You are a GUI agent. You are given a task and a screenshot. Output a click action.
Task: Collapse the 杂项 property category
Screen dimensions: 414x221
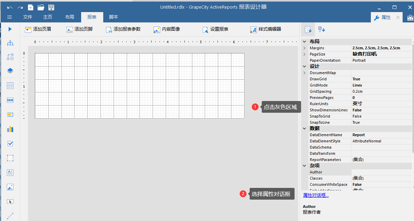click(305, 165)
